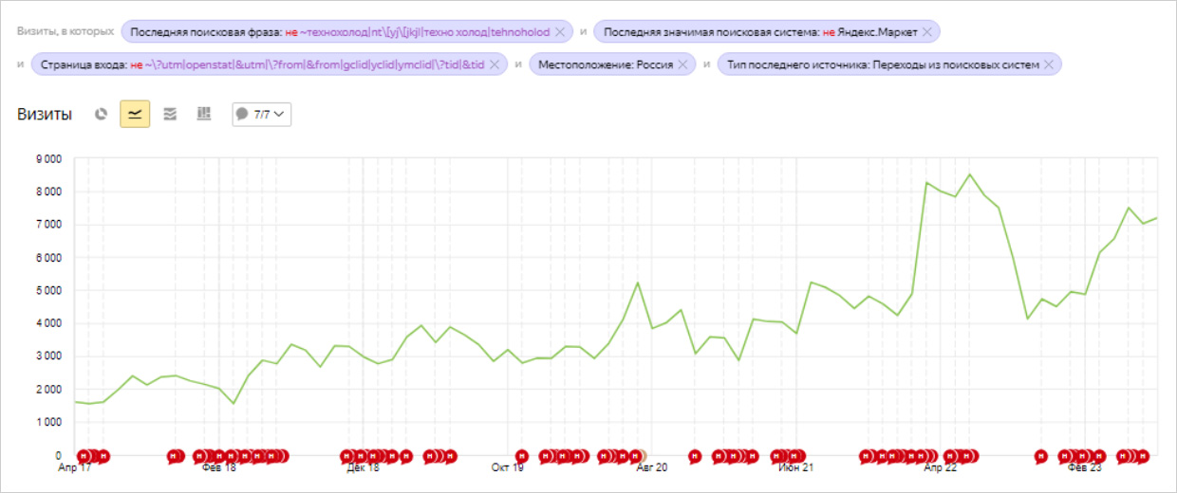This screenshot has width=1177, height=493.
Task: Switch to stacked area chart view
Action: click(x=170, y=115)
